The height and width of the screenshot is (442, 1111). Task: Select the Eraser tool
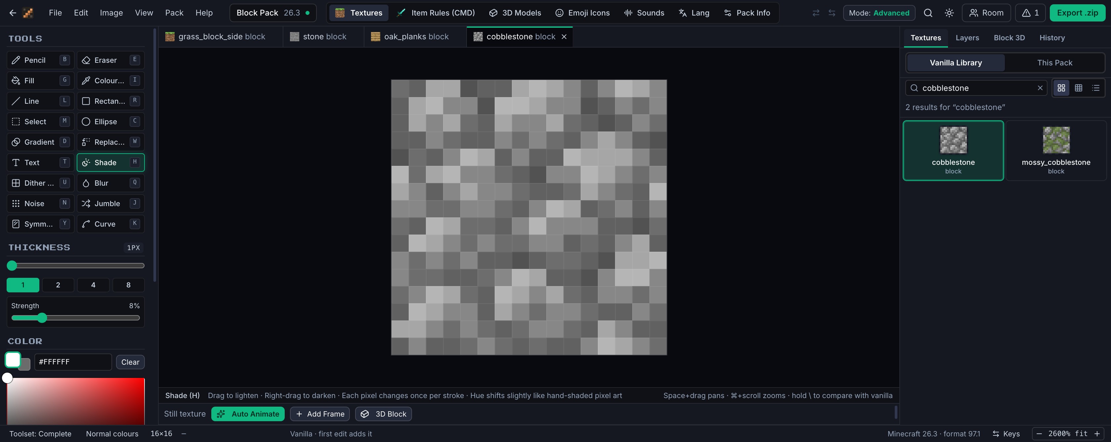point(110,60)
